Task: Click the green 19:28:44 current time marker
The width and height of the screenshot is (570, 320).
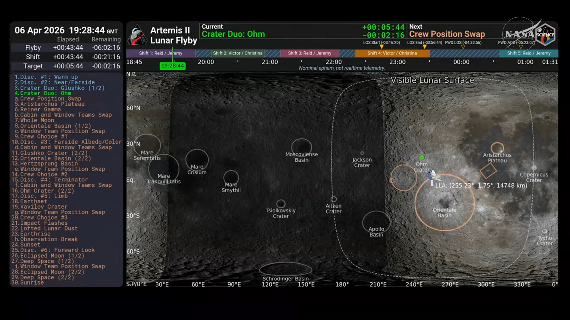Action: 172,66
